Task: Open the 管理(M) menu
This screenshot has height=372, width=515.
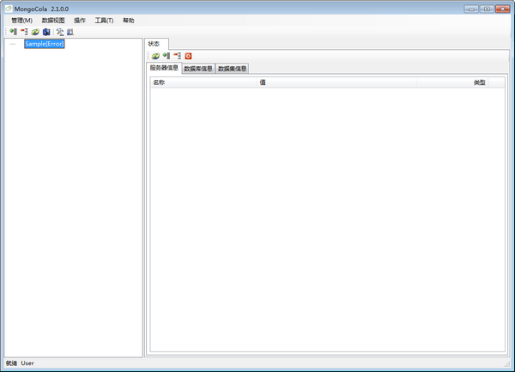Action: click(x=21, y=20)
